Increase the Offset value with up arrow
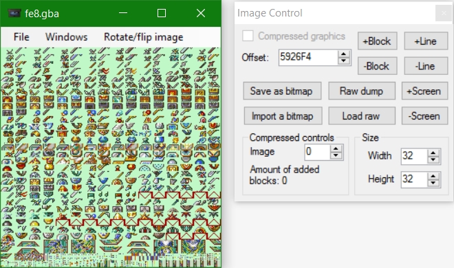Image resolution: width=454 pixels, height=268 pixels. [343, 54]
